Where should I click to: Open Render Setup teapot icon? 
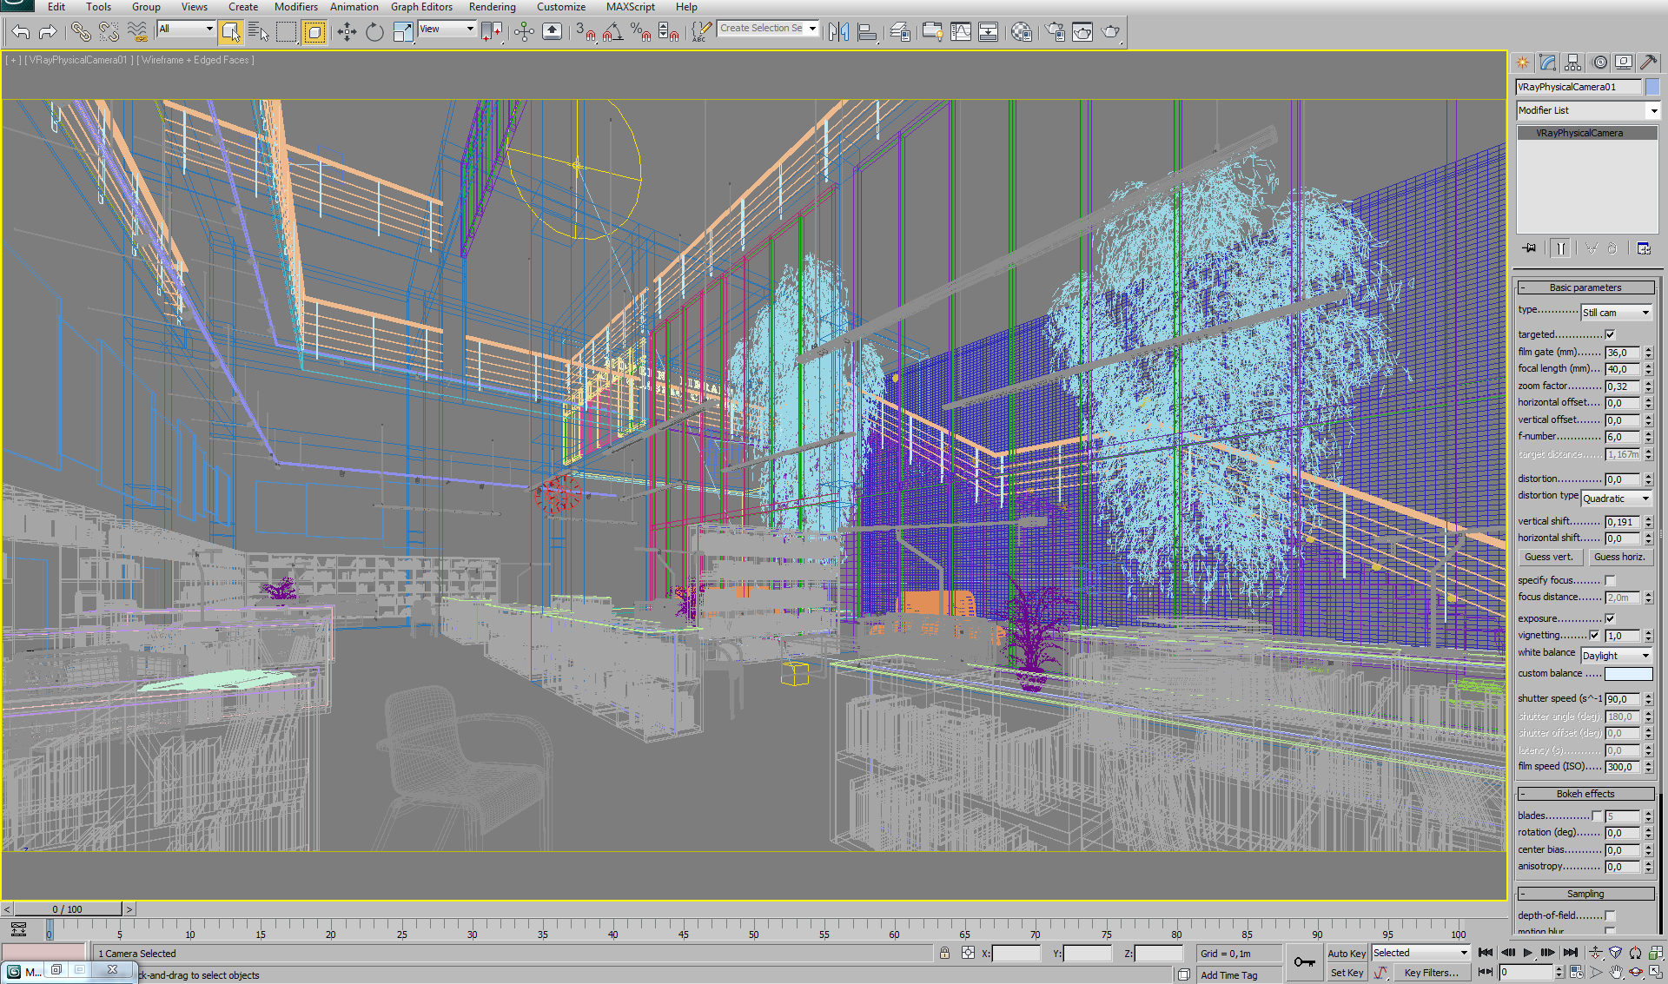[1054, 32]
